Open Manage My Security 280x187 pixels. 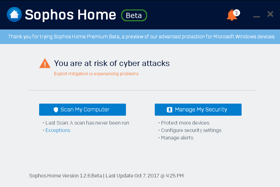[x=198, y=110]
